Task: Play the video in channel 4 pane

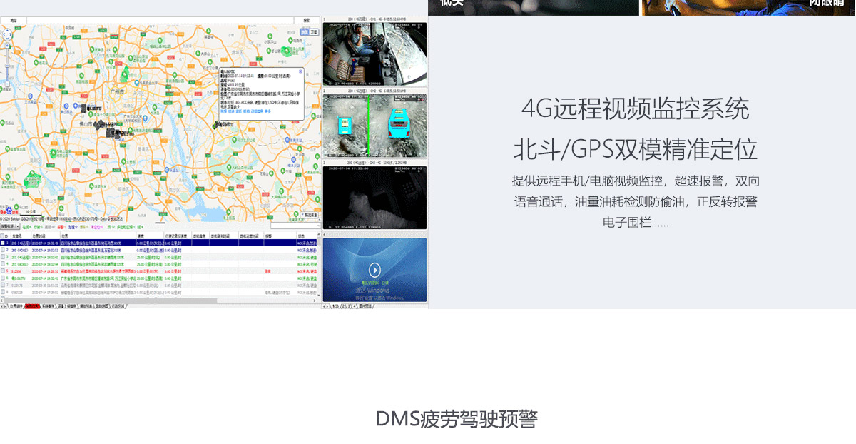Action: (374, 270)
